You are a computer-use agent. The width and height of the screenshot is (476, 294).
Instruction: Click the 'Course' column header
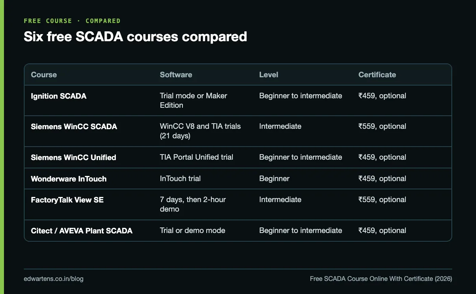coord(44,74)
